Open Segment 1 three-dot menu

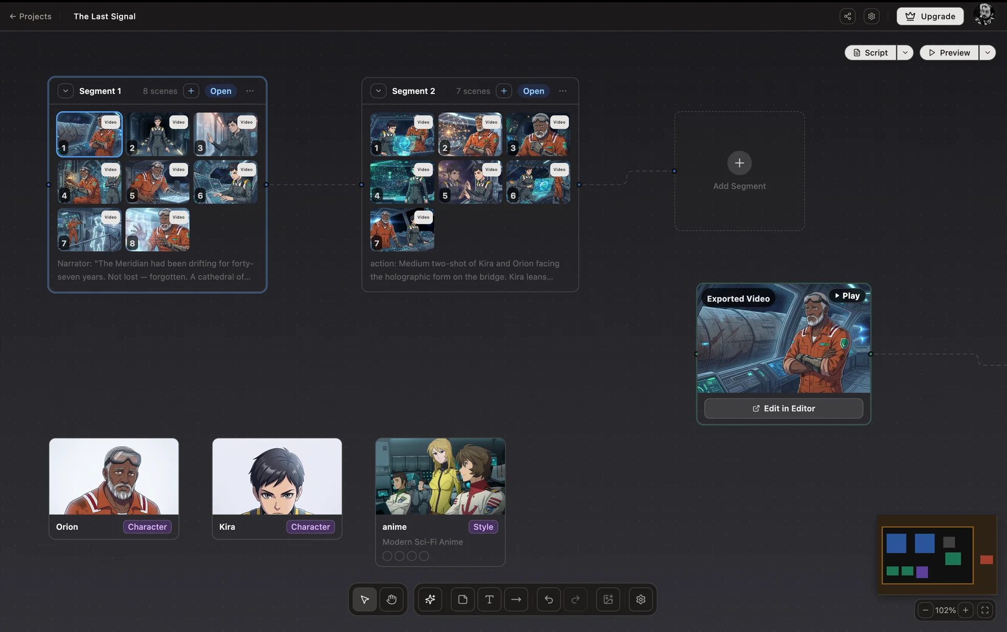250,91
